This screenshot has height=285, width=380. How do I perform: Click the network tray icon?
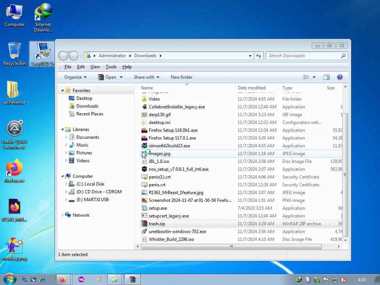click(x=334, y=280)
